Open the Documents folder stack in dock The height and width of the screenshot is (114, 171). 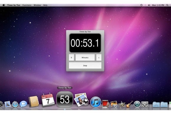tap(164, 104)
